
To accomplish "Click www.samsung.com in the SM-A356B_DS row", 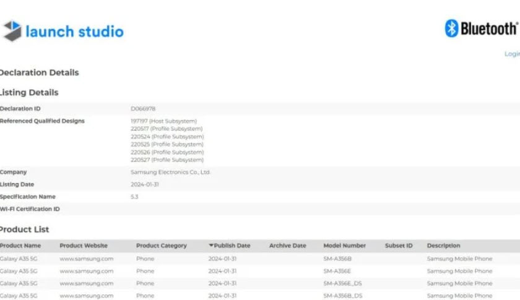I will pos(87,296).
